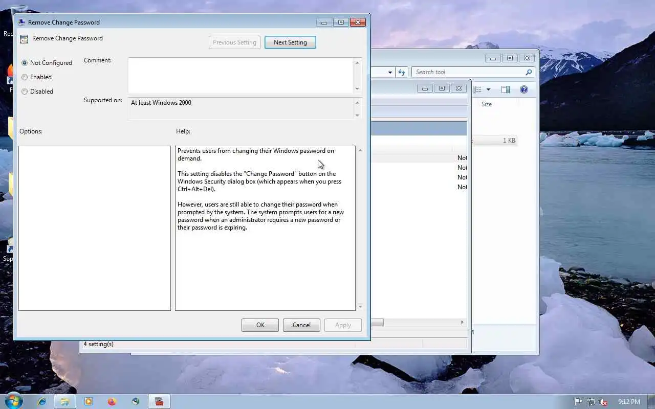Viewport: 655px width, 409px height.
Task: Click the Help pane scroll down arrow
Action: pos(360,306)
